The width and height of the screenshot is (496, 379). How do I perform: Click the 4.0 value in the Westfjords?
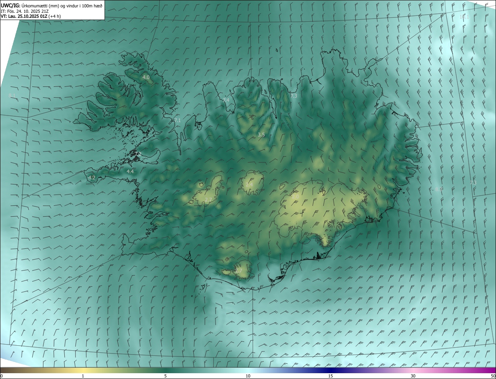pos(146,78)
